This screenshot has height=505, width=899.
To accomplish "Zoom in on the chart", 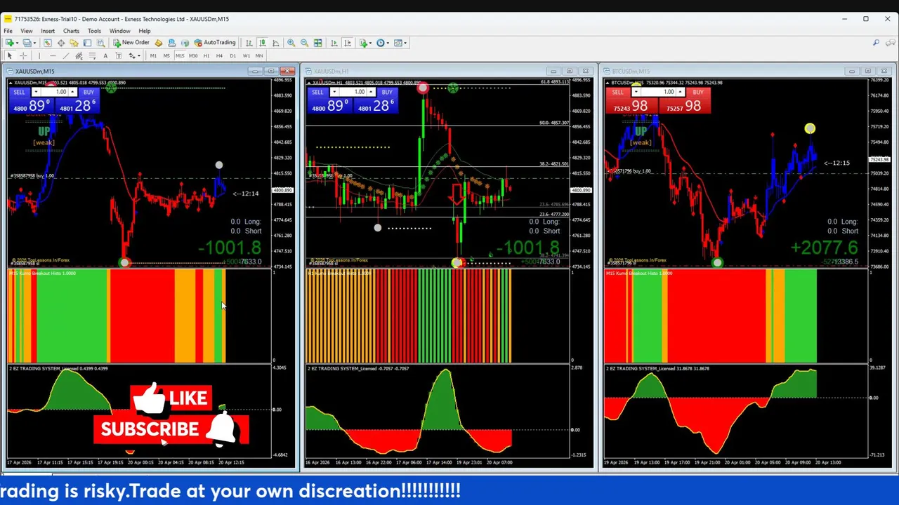I will coord(291,43).
